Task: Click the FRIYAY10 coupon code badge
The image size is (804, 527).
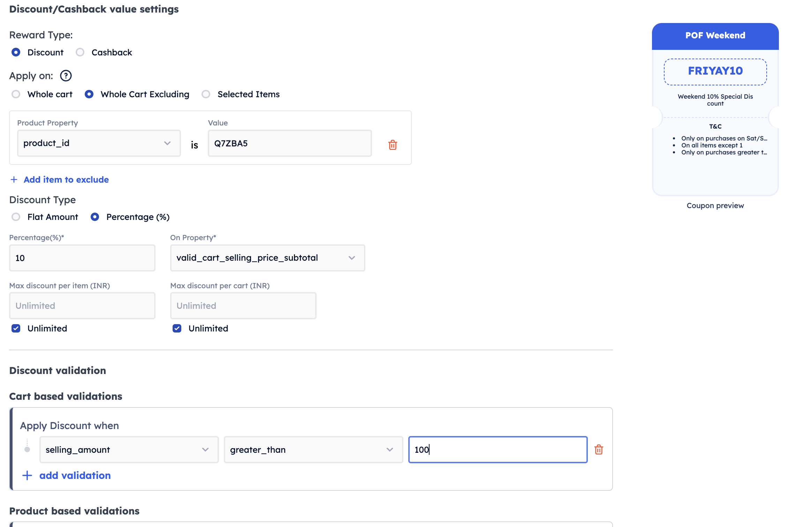Action: tap(715, 71)
